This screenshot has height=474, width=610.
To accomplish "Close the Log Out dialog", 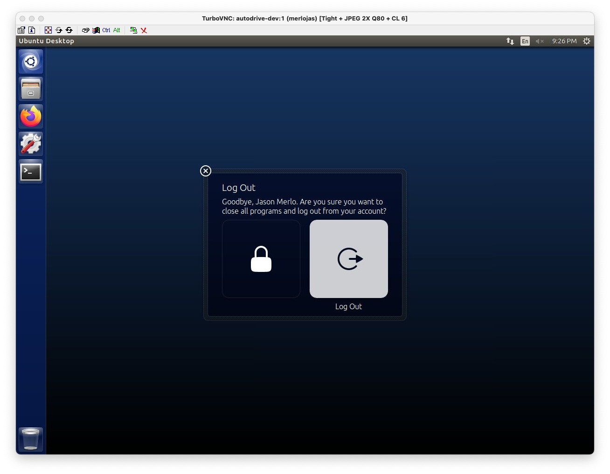I will tap(206, 171).
